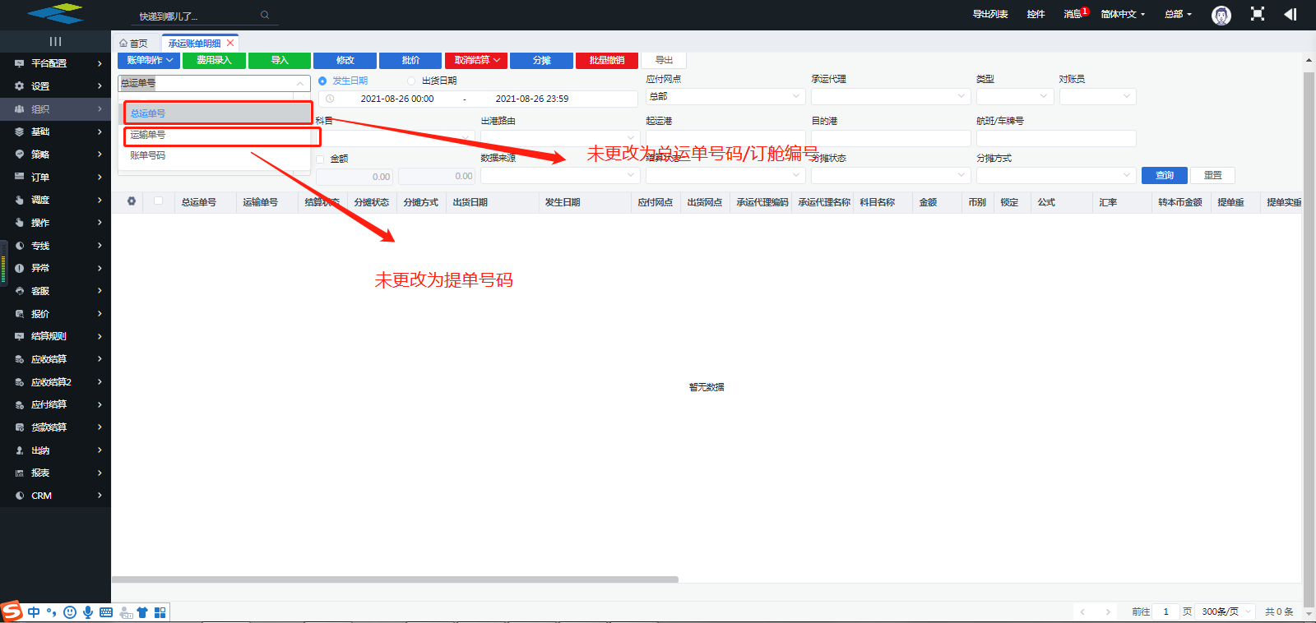Open Sogou skin shirt icon
This screenshot has width=1316, height=623.
click(x=142, y=612)
